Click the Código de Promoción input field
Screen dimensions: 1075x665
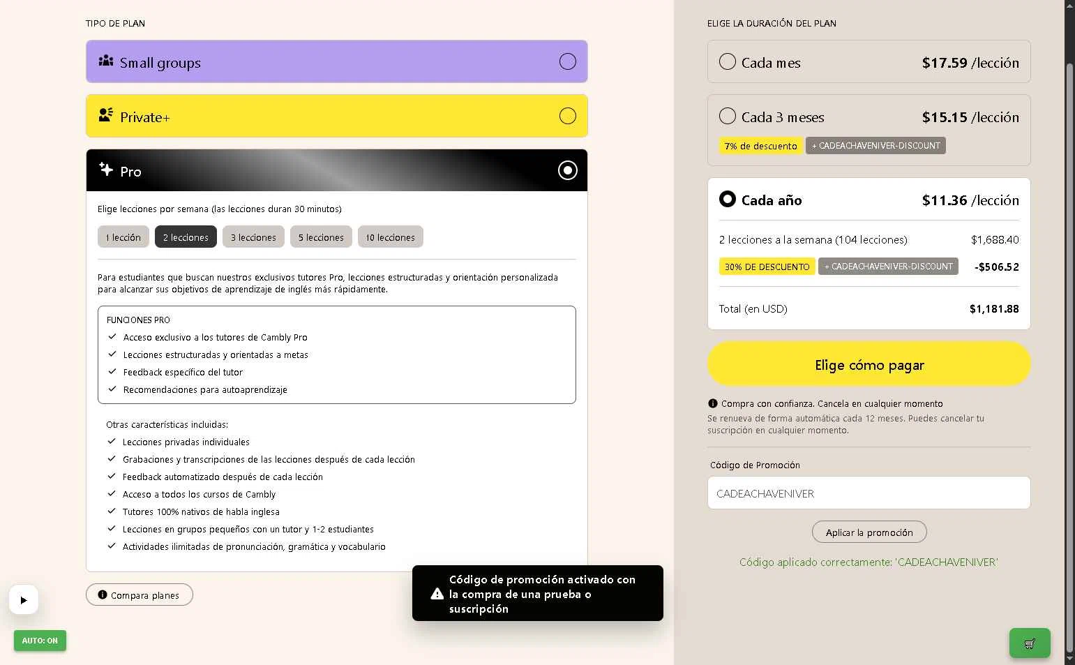pos(869,493)
